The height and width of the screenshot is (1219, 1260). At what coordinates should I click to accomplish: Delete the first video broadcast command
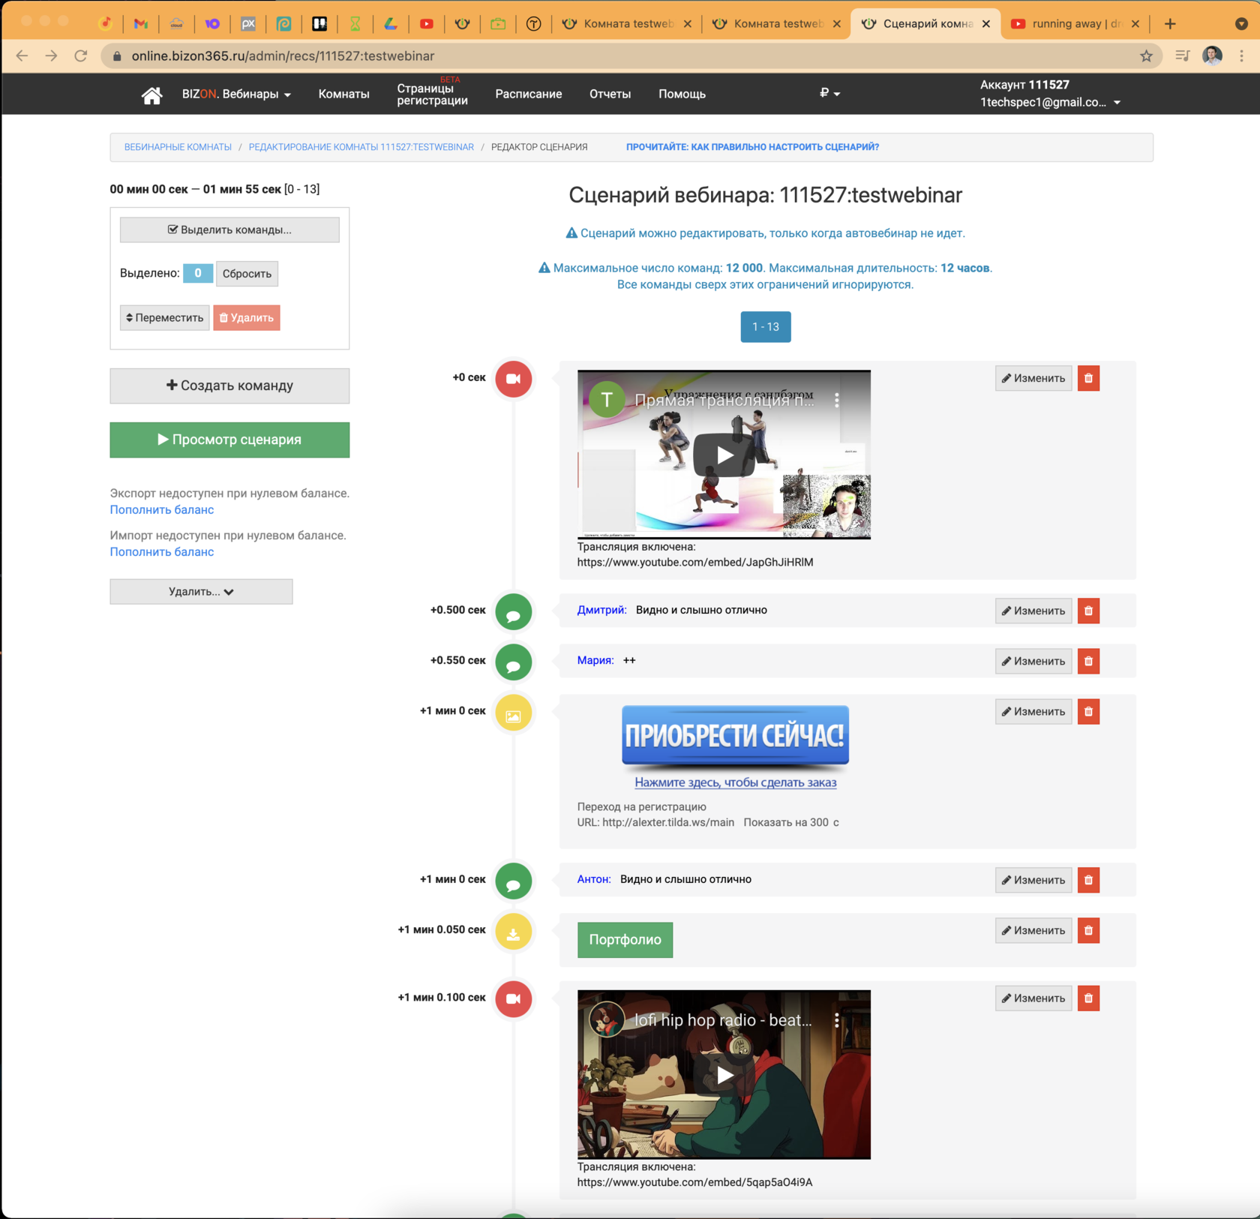[x=1088, y=378]
